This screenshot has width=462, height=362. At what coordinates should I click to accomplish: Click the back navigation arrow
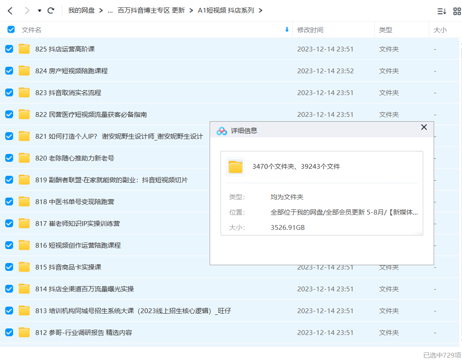pyautogui.click(x=10, y=10)
